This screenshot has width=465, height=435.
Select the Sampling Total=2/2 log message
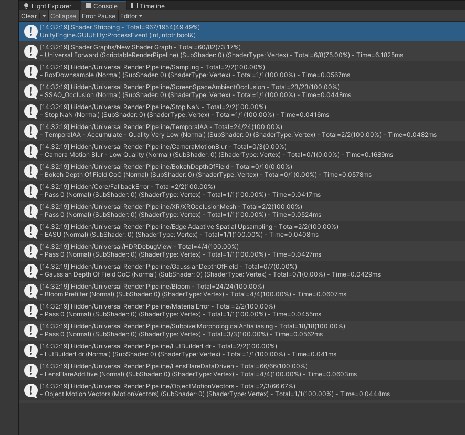coord(242,71)
